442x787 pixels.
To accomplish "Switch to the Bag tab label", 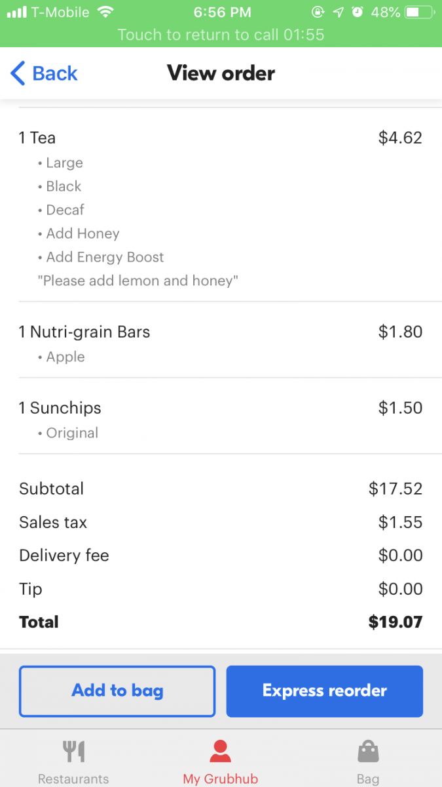I will [367, 779].
